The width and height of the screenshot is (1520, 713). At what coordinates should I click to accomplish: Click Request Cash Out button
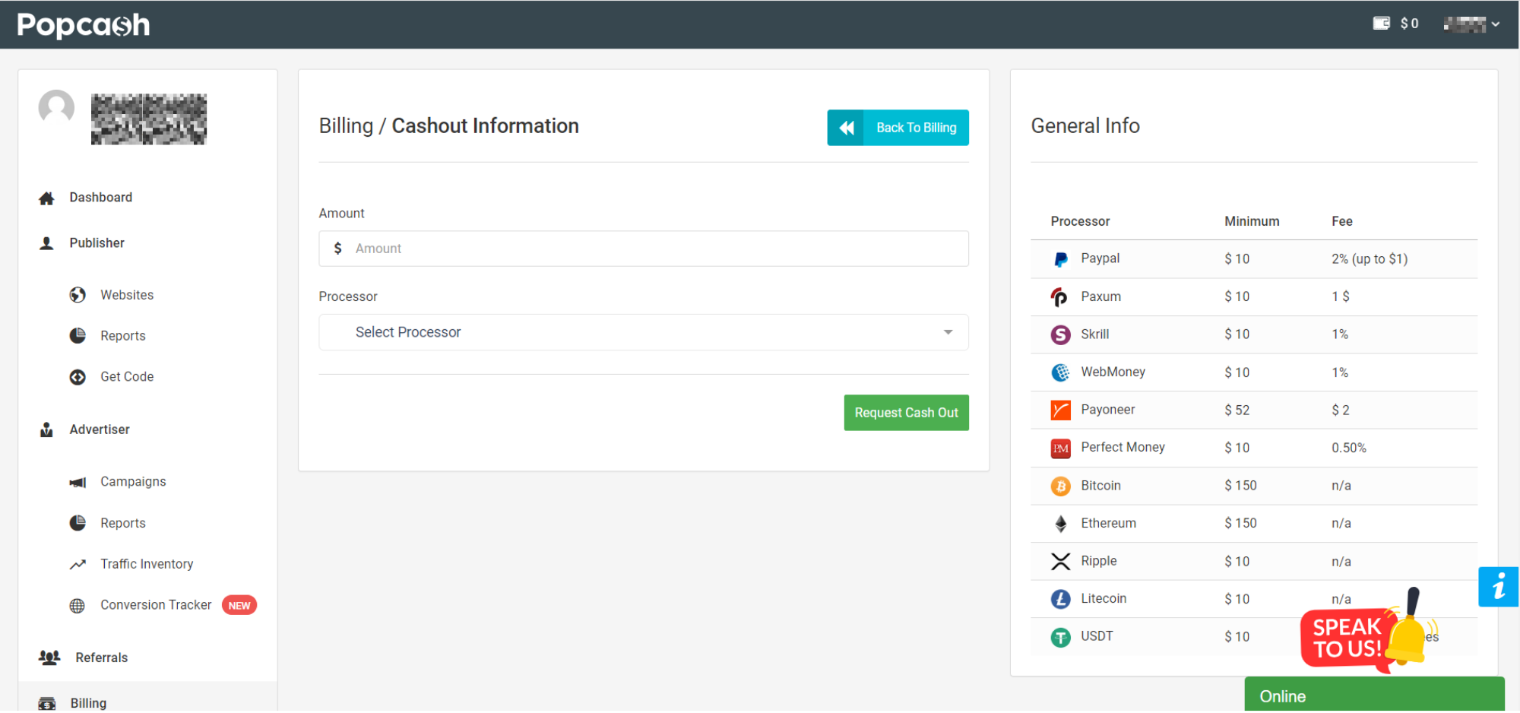click(x=906, y=413)
